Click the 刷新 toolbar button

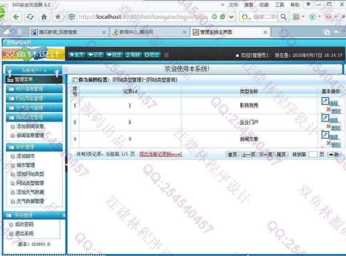[x=133, y=55]
